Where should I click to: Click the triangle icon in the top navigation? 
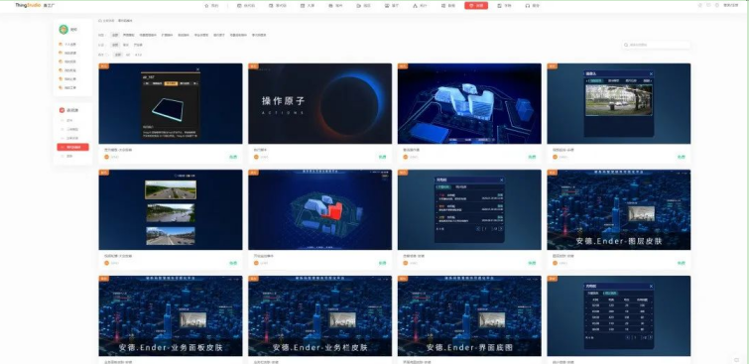coord(415,6)
